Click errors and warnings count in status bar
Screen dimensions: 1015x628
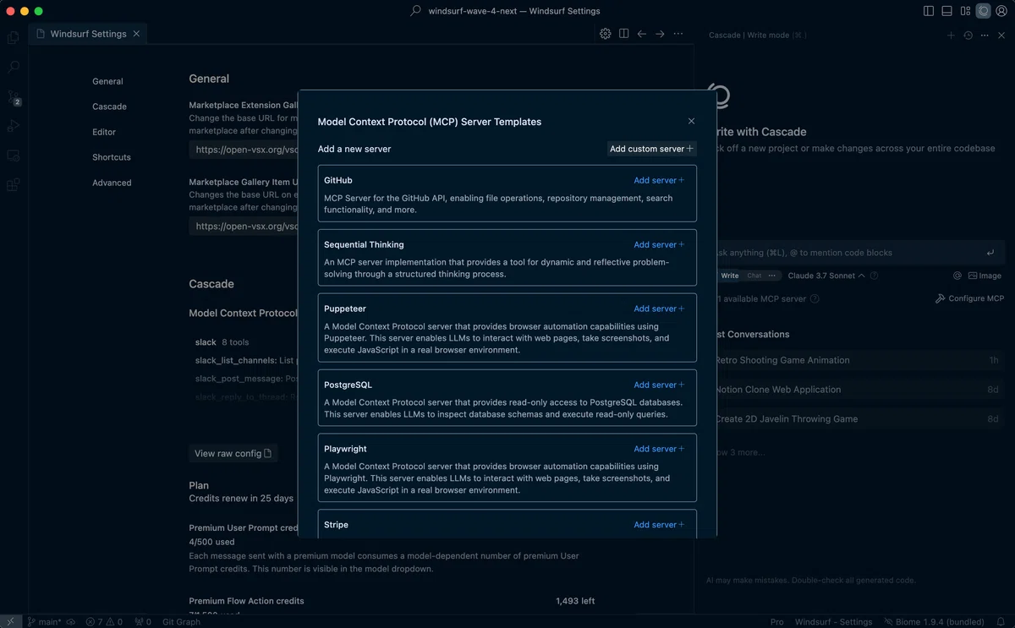pyautogui.click(x=105, y=622)
